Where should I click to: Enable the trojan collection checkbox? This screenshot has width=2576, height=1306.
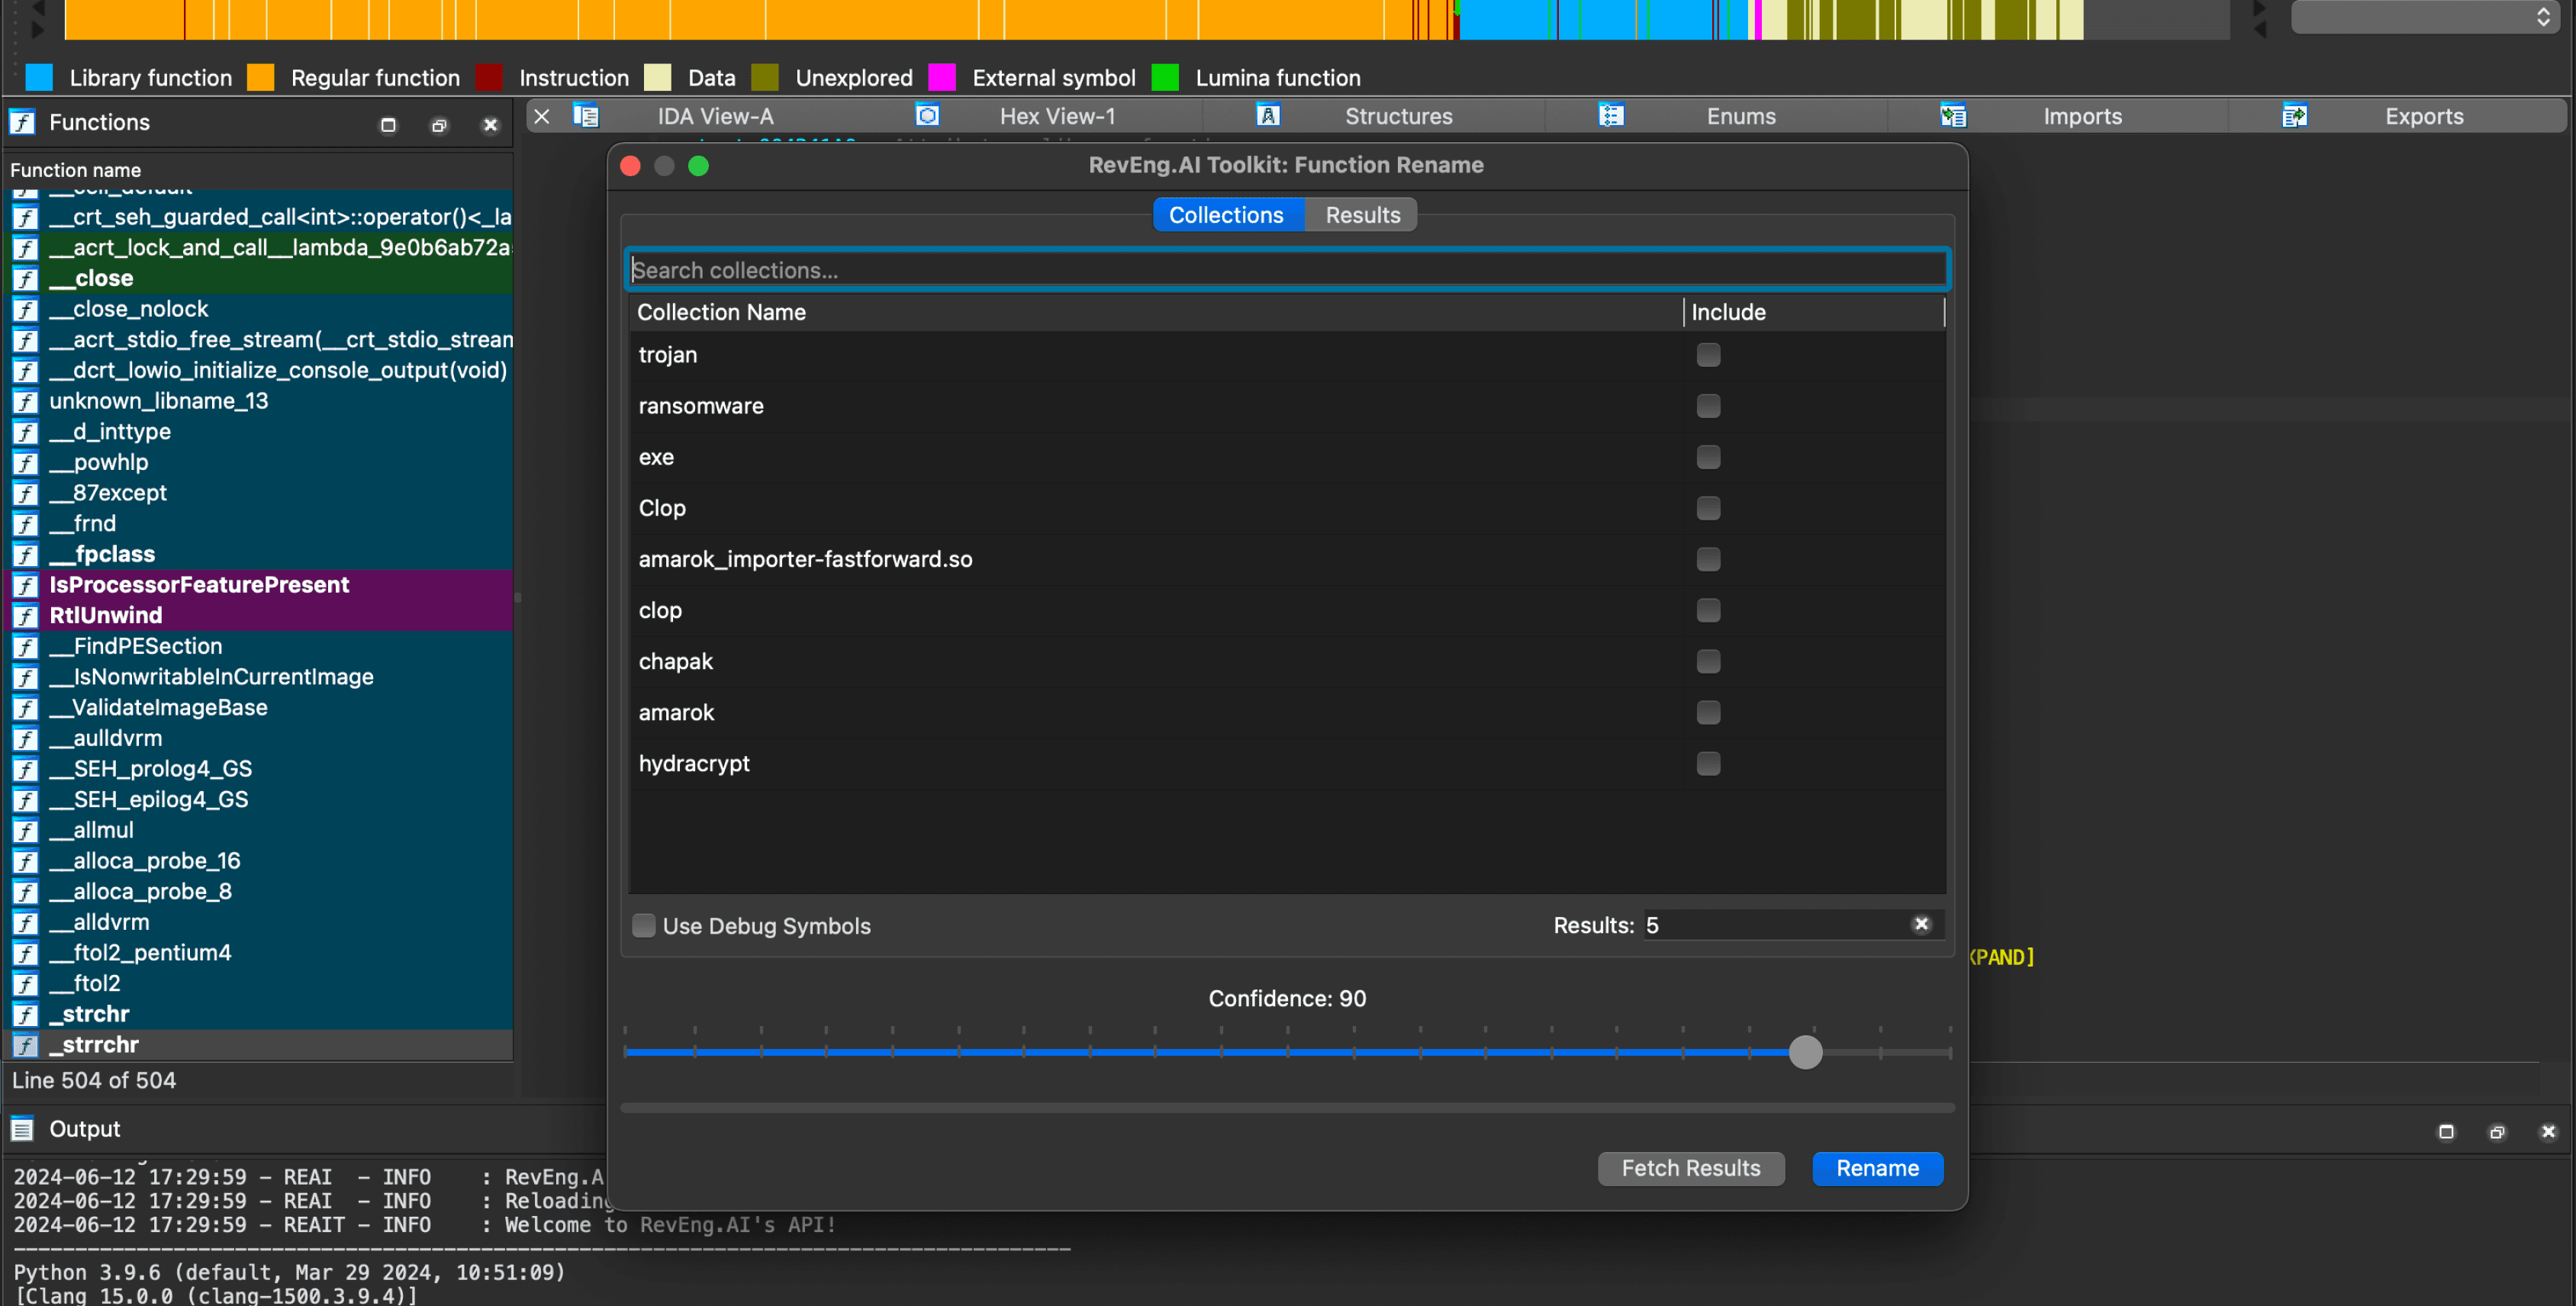[1708, 355]
